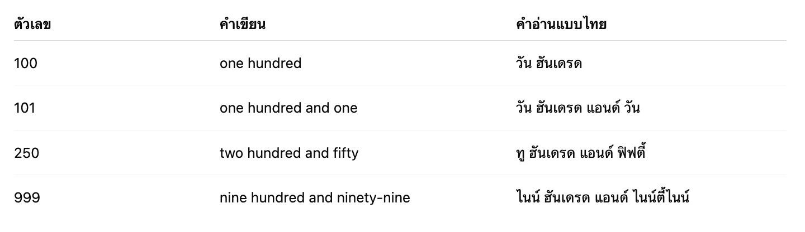
Task: Click the คำอ่านแบบไทย column header
Action: coord(561,25)
